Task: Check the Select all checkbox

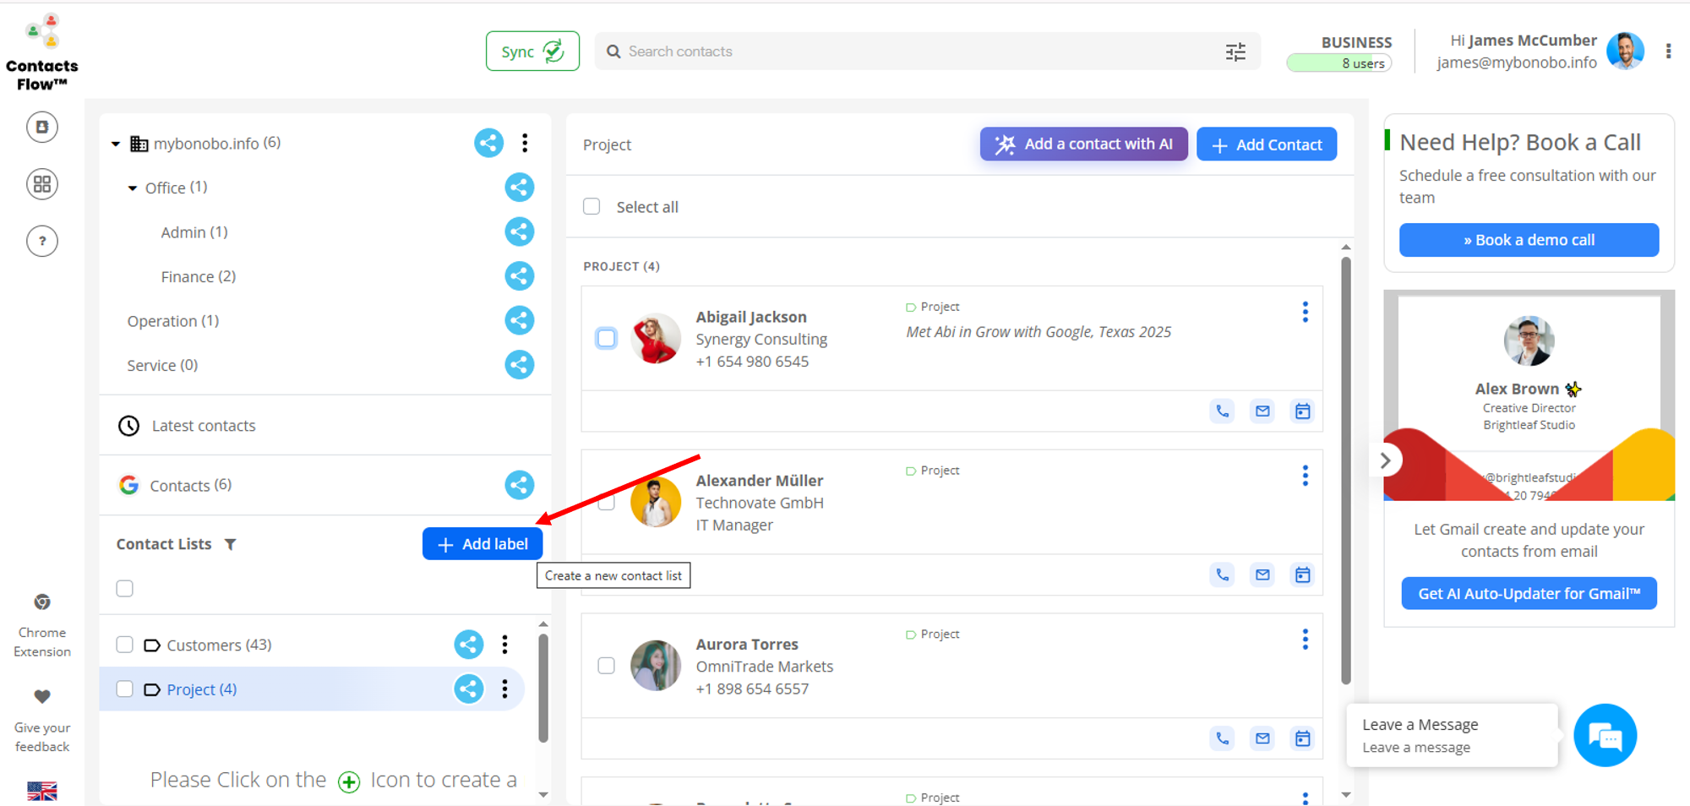Action: [x=592, y=207]
